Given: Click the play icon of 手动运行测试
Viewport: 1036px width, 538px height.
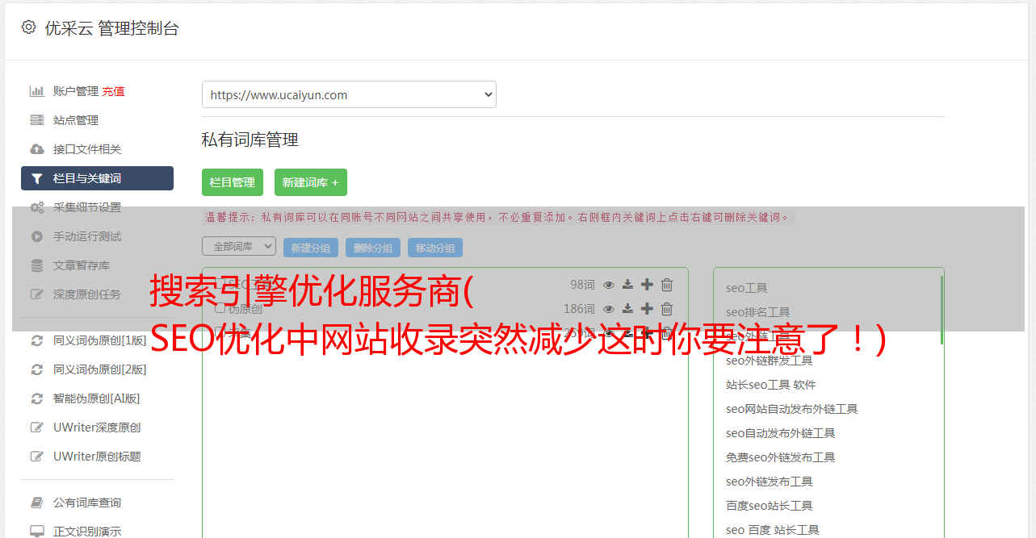Looking at the screenshot, I should pos(37,236).
